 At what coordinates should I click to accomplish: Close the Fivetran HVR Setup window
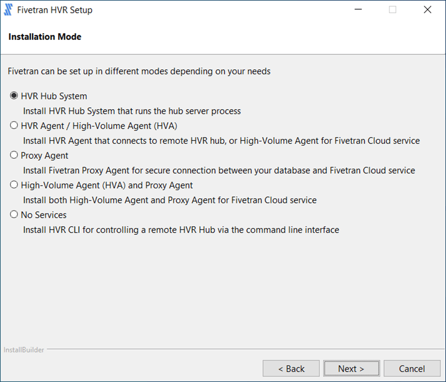(x=427, y=10)
